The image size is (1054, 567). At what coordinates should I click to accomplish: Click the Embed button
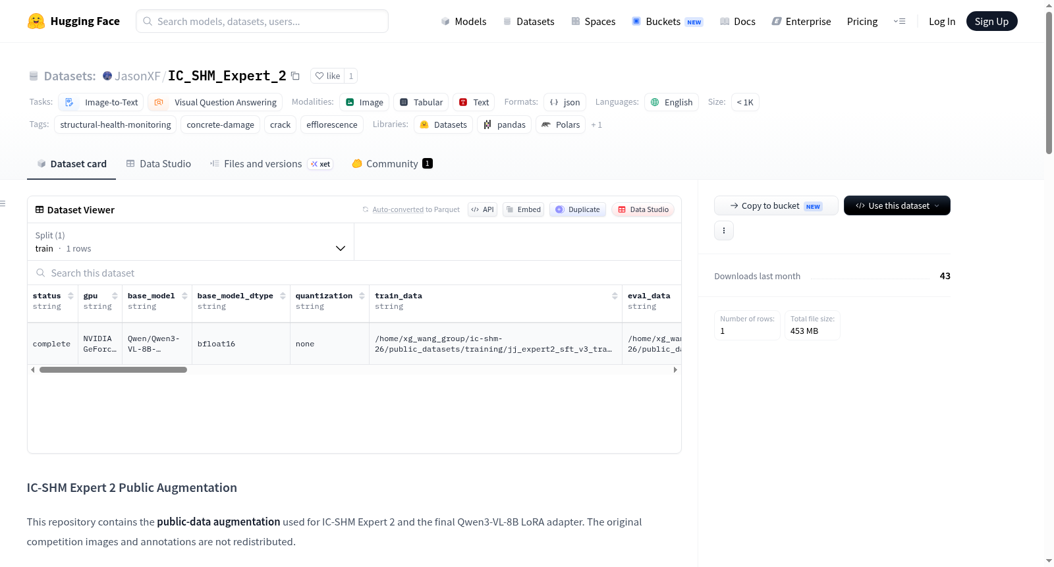pos(523,209)
